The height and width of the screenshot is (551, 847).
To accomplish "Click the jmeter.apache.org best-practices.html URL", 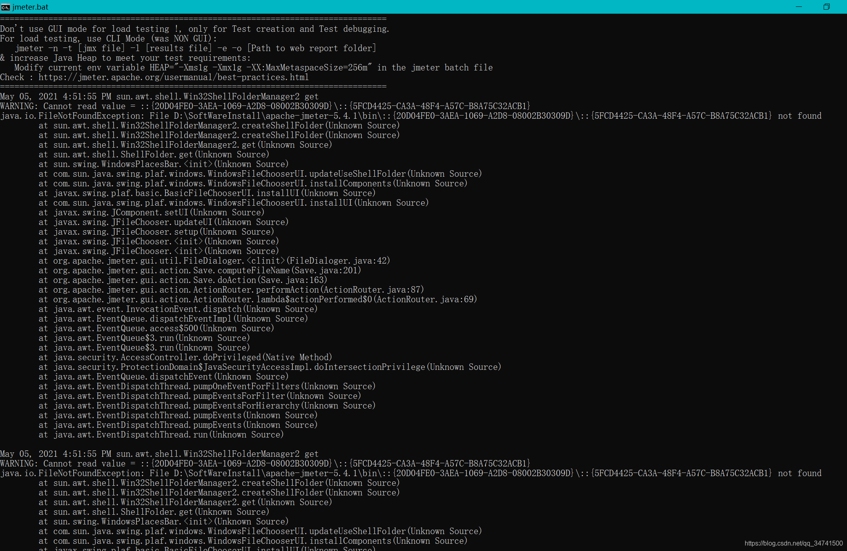I will [x=174, y=77].
